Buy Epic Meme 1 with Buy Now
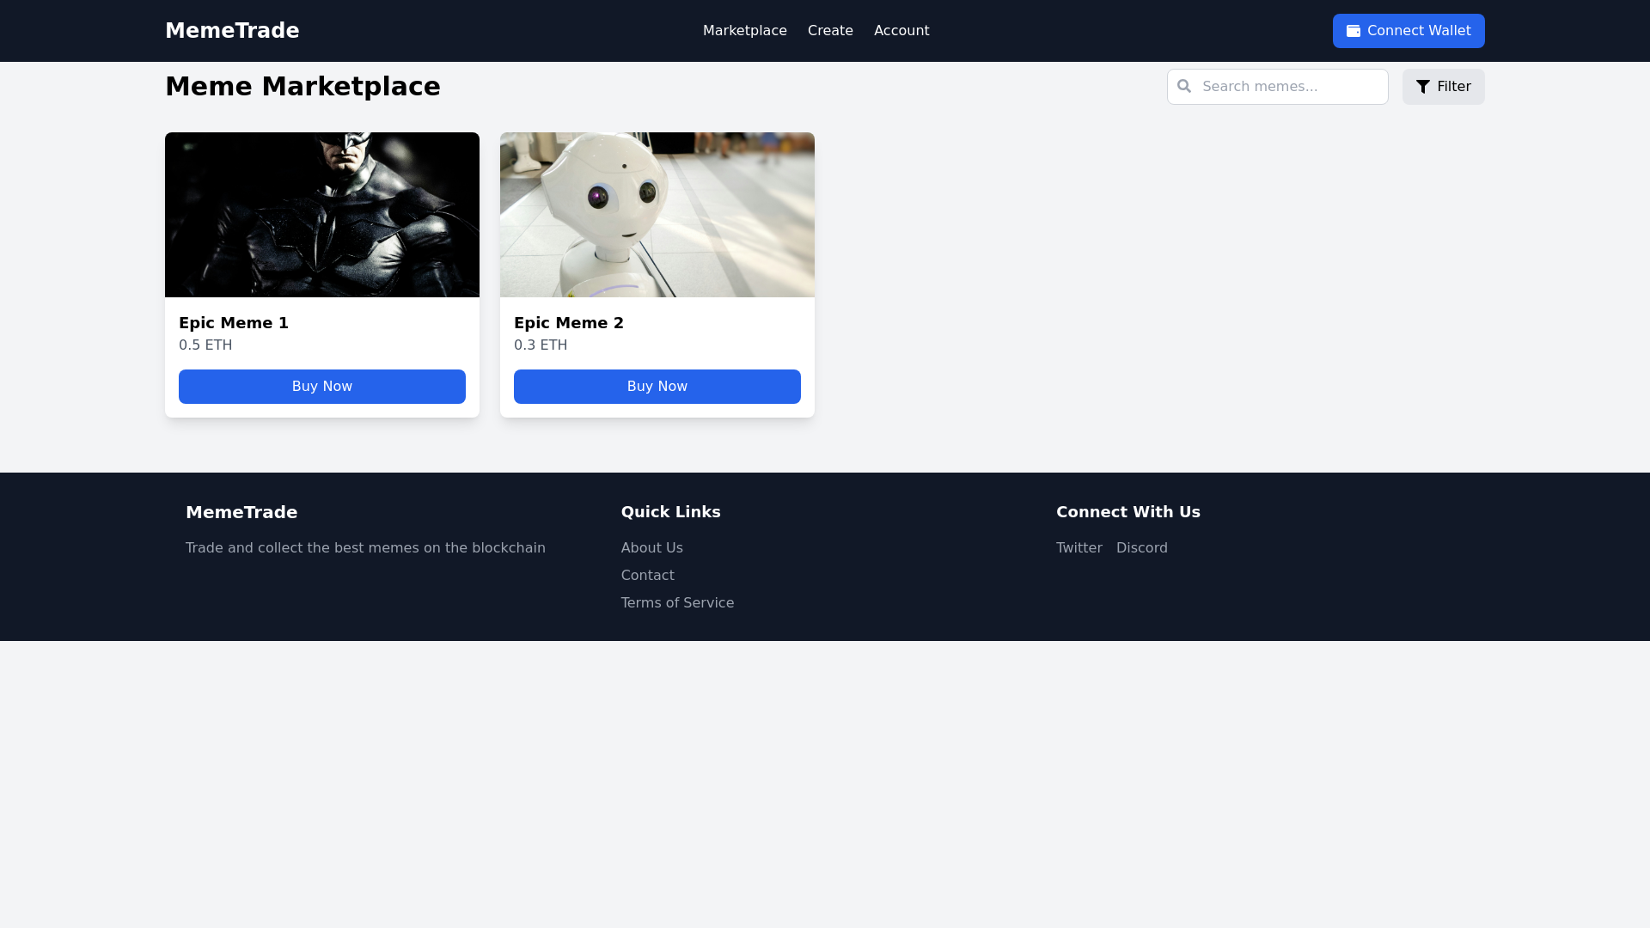The height and width of the screenshot is (928, 1650). pos(322,387)
